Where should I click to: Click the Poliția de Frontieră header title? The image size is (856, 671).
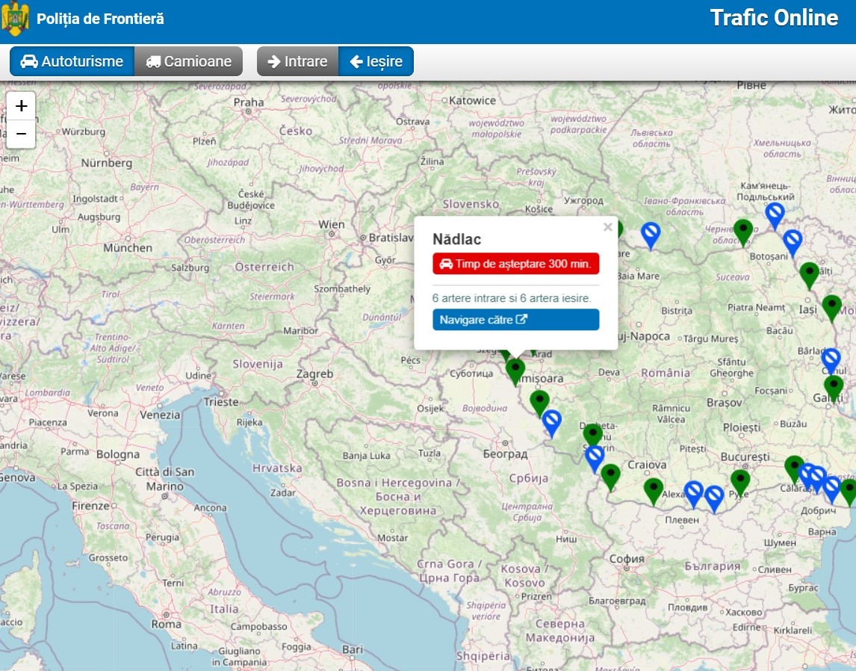100,19
